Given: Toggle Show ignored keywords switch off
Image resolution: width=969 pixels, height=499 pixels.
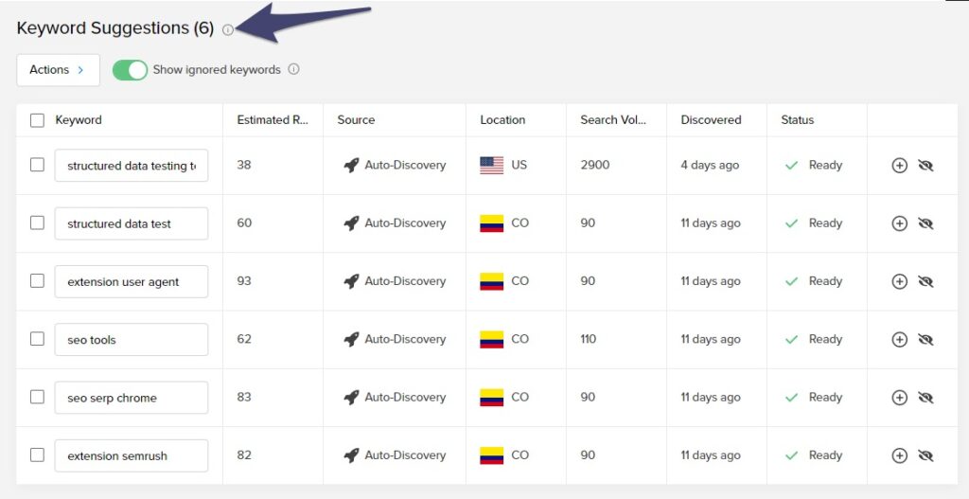Looking at the screenshot, I should coord(130,70).
